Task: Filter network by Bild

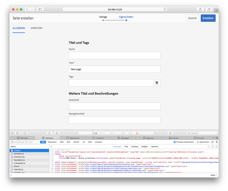Action: tap(68, 142)
